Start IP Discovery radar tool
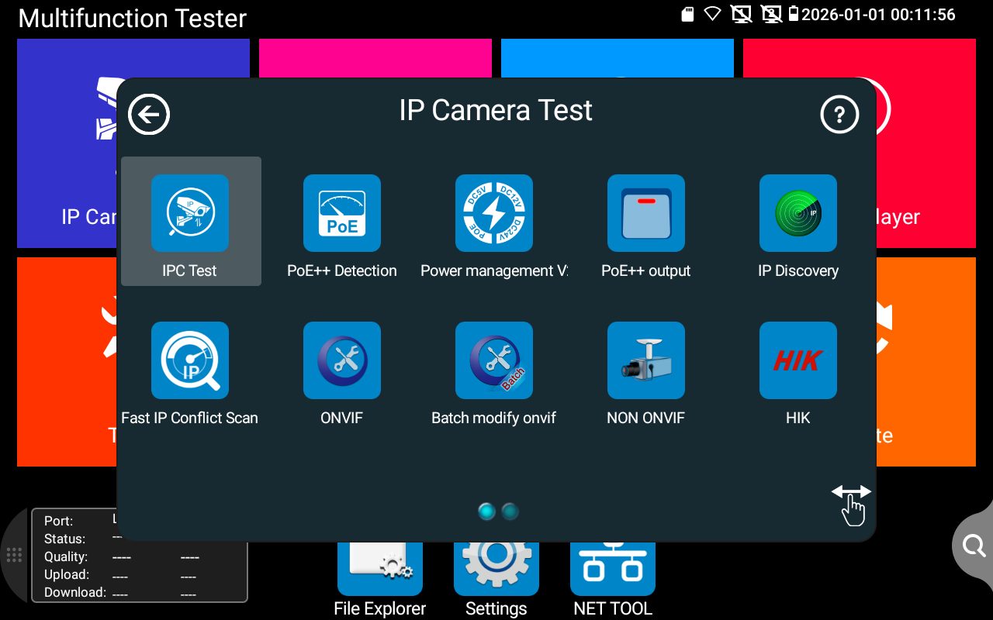Viewport: 993px width, 620px height. coord(798,213)
